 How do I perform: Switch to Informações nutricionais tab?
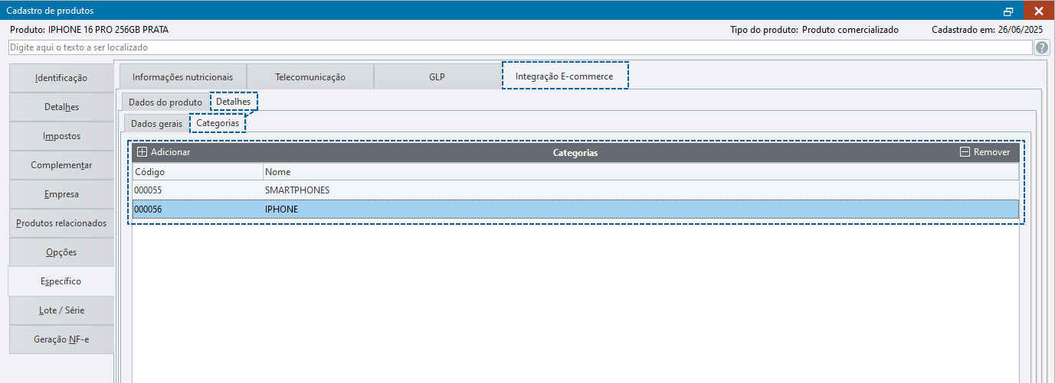(182, 77)
